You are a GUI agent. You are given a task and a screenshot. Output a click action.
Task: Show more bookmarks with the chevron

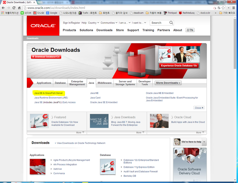pyautogui.click(x=215, y=13)
